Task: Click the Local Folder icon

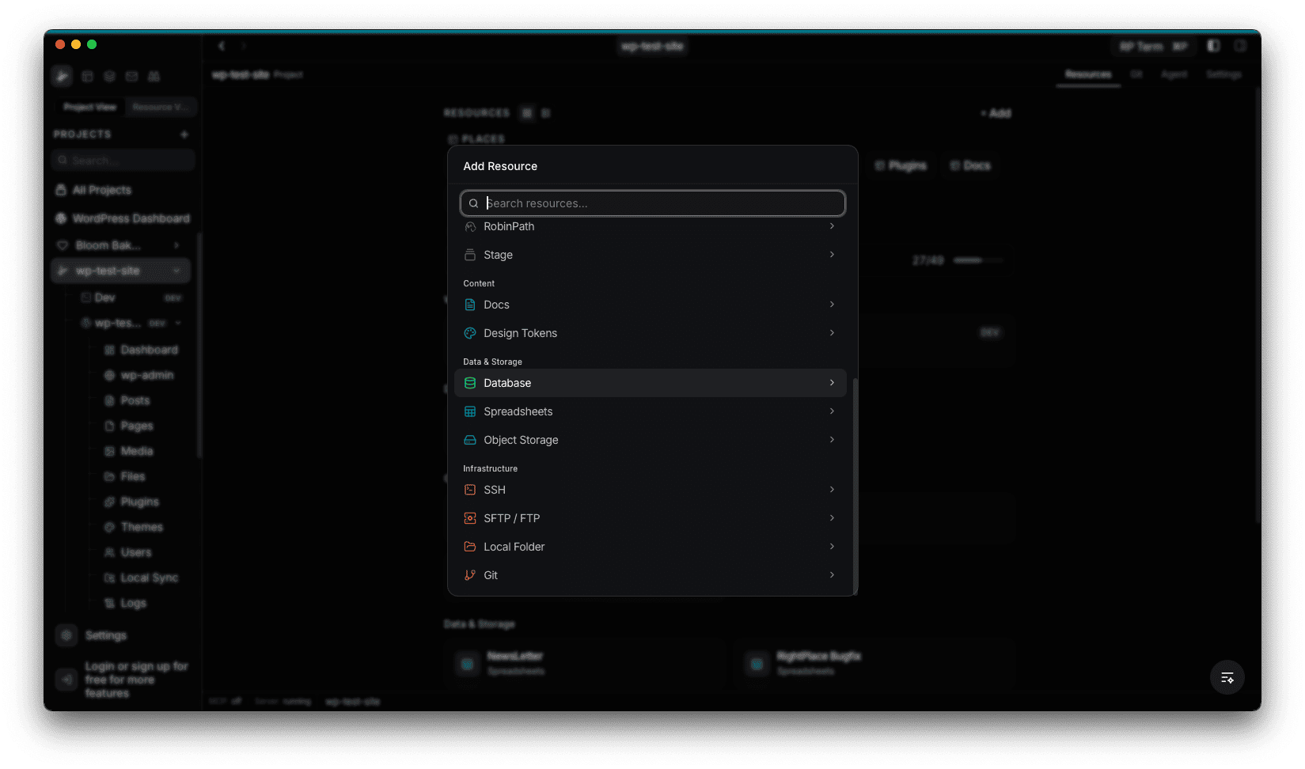Action: pos(470,547)
